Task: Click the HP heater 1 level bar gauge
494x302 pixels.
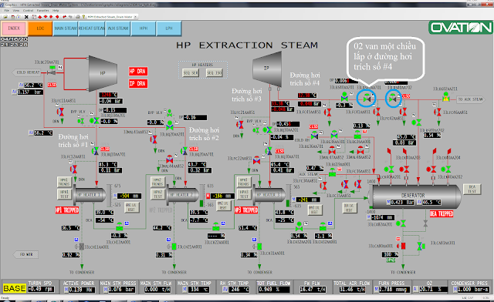Action: point(110,196)
